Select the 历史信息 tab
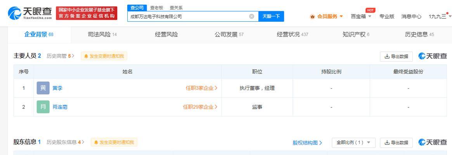 pos(419,34)
